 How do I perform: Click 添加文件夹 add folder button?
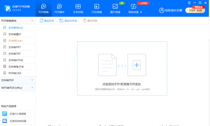[68, 21]
